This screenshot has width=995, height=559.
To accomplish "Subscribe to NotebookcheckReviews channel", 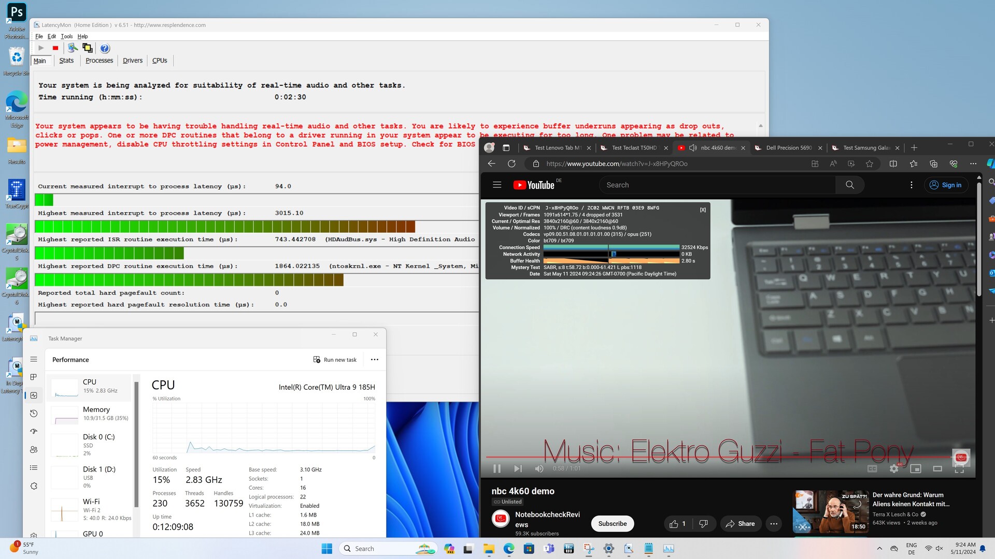I will pos(612,524).
